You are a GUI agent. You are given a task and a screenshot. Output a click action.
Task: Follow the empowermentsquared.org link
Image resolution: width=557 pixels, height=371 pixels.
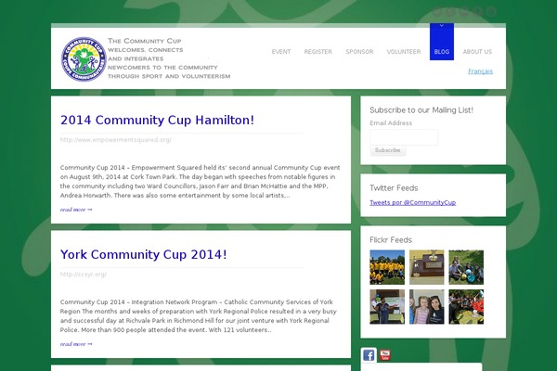coord(116,140)
